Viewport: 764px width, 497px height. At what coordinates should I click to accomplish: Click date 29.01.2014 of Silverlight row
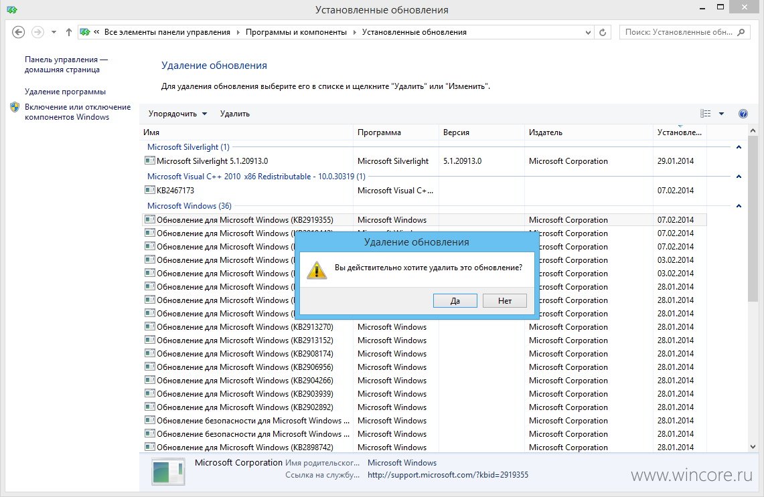[676, 161]
